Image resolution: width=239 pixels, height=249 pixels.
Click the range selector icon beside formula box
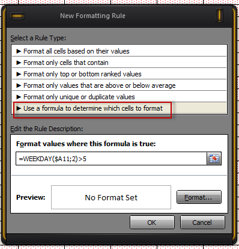click(x=214, y=159)
